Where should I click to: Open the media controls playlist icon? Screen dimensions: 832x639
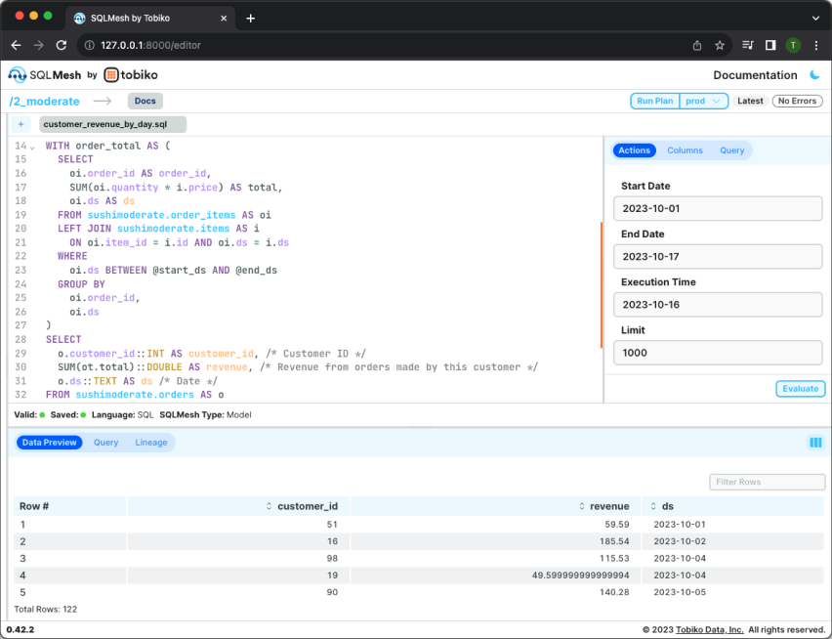coord(748,45)
